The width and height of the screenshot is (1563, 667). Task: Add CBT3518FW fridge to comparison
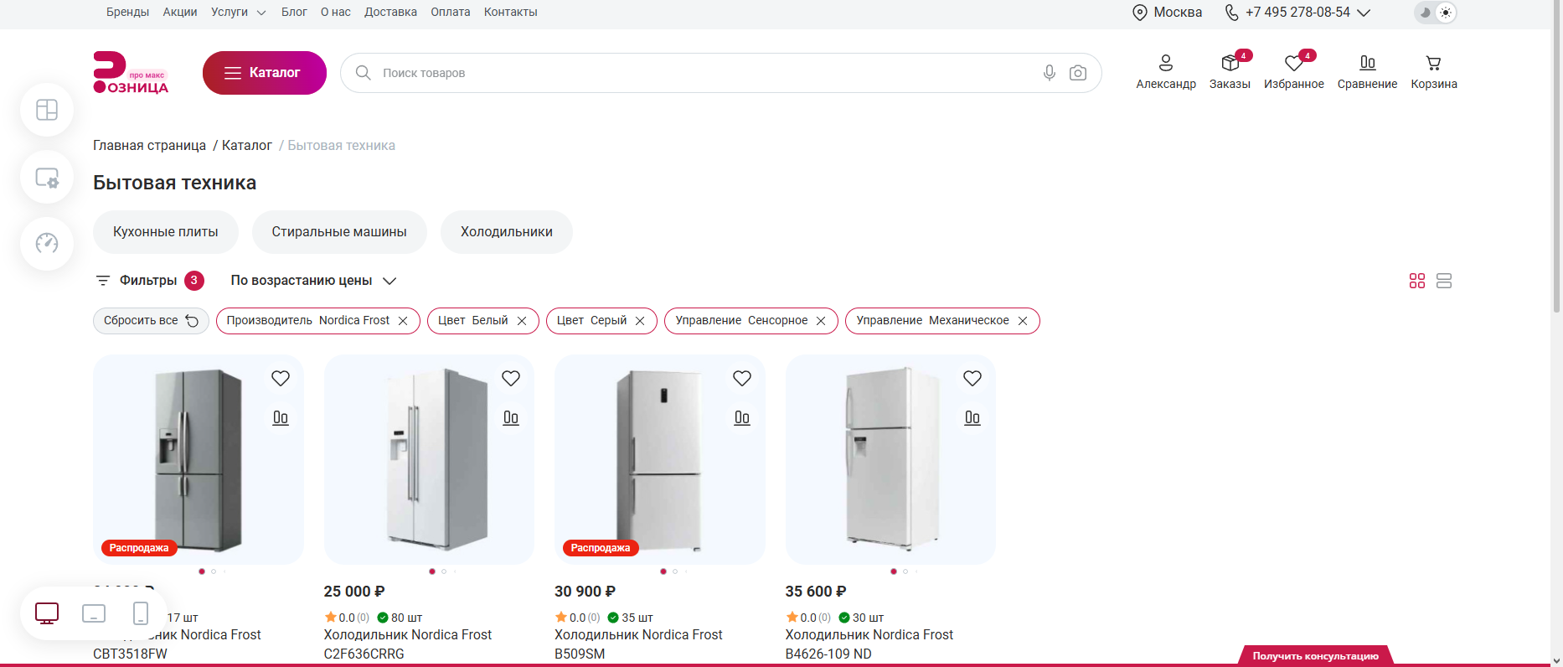[x=281, y=417]
